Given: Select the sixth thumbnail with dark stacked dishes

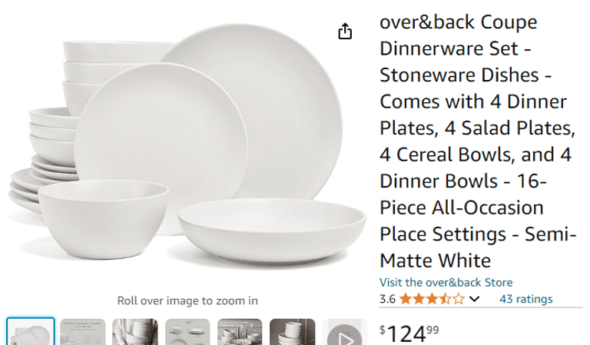Looking at the screenshot, I should pyautogui.click(x=293, y=332).
